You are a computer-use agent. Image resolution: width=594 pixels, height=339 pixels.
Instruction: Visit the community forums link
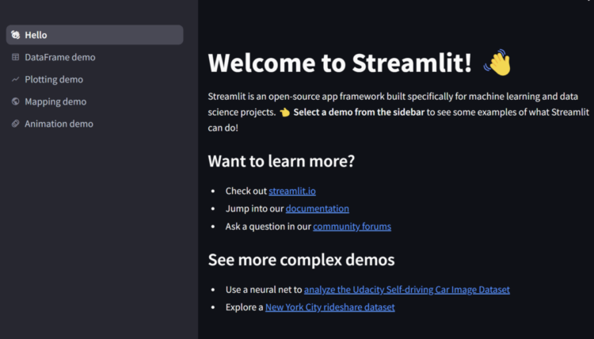pyautogui.click(x=352, y=227)
